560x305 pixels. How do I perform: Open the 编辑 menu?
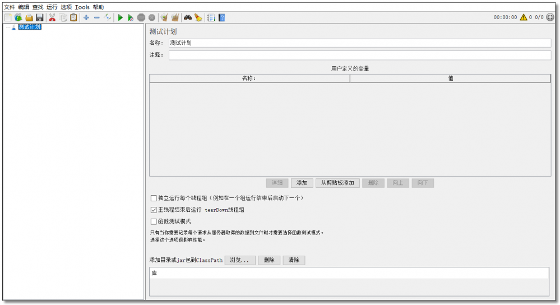(24, 7)
